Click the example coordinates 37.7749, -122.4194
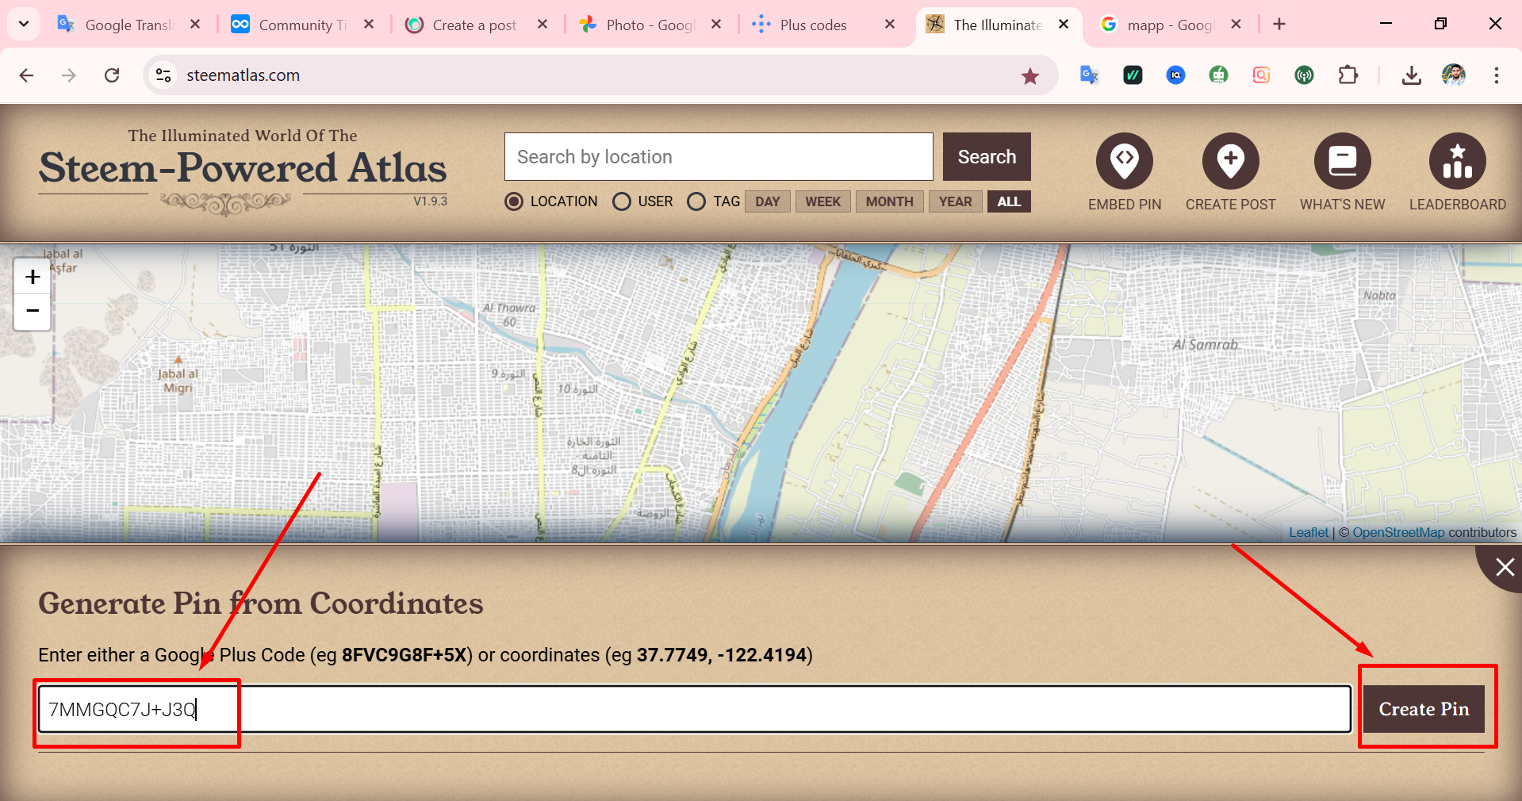The width and height of the screenshot is (1522, 801). pyautogui.click(x=722, y=655)
